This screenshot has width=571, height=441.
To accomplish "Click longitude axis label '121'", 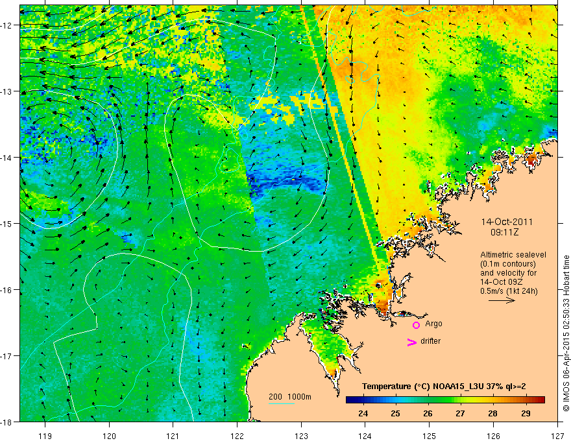I will [x=173, y=436].
